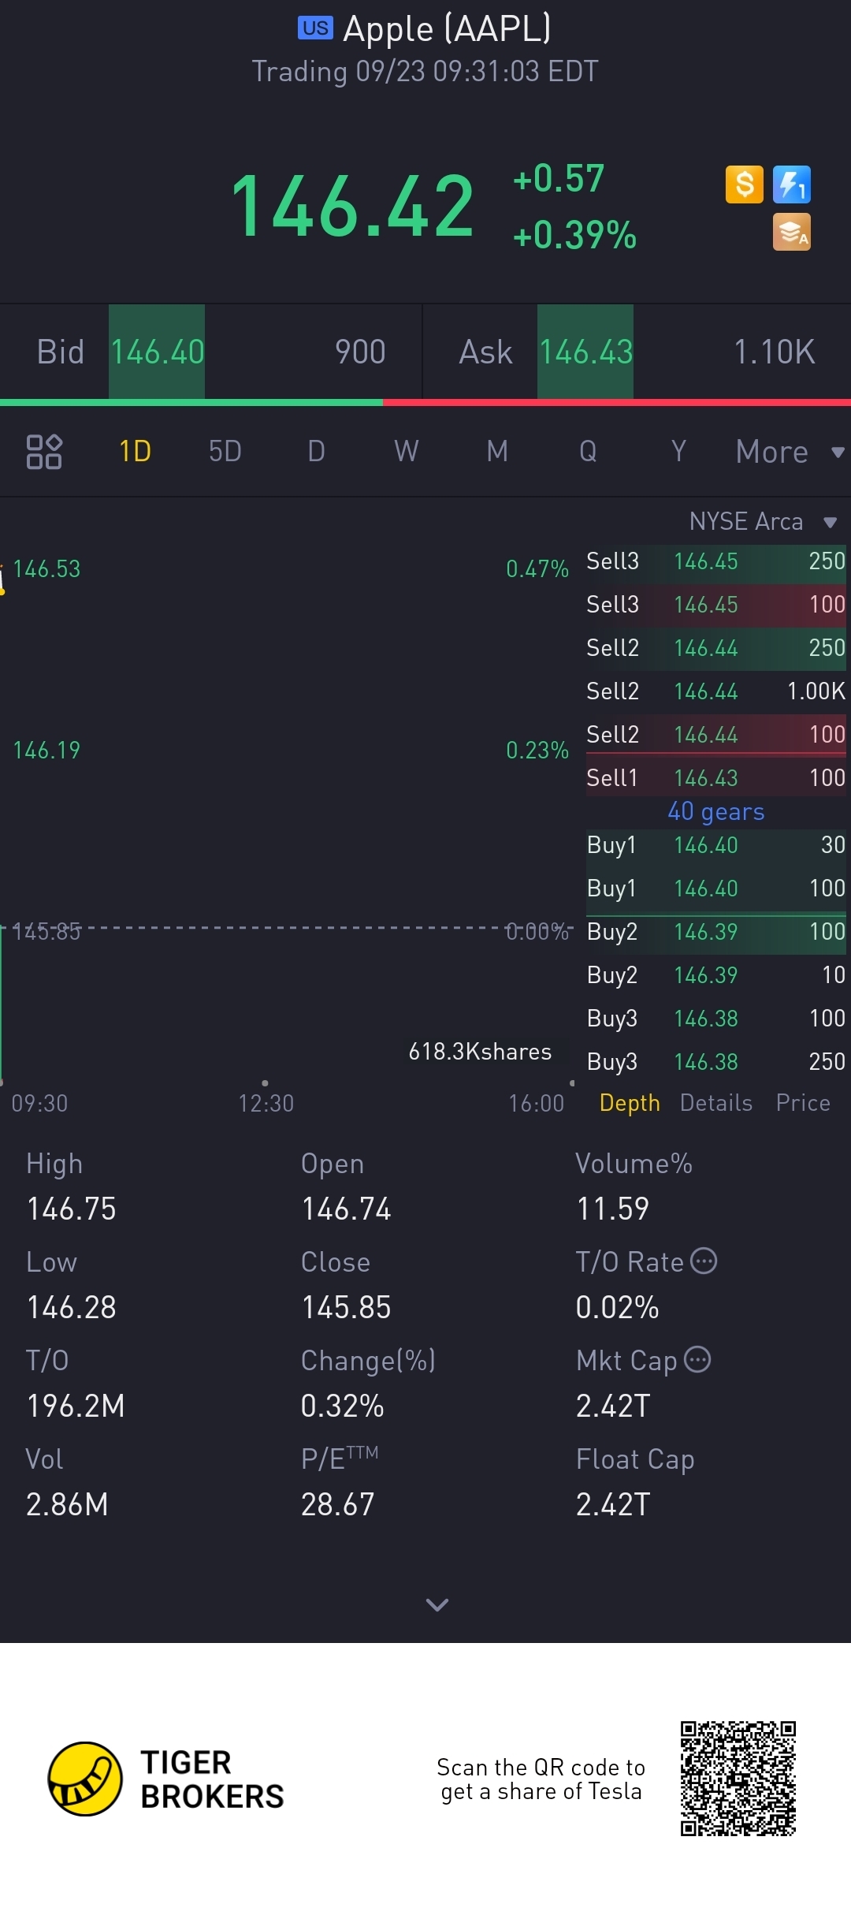Image resolution: width=851 pixels, height=1915 pixels.
Task: Tap the Bid size 900
Action: [360, 352]
